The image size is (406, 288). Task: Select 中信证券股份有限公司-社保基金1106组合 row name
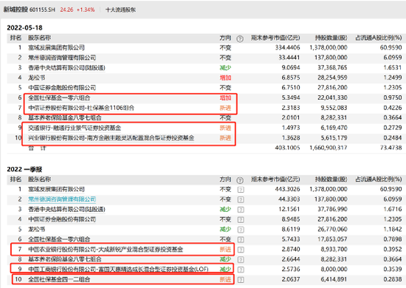(81, 108)
